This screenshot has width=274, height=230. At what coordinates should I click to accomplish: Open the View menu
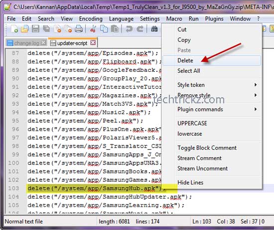67,18
